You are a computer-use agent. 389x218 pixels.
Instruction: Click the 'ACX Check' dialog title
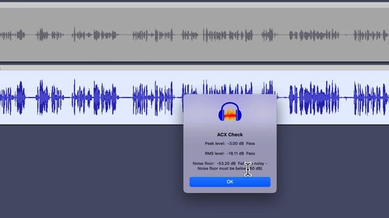click(x=230, y=134)
